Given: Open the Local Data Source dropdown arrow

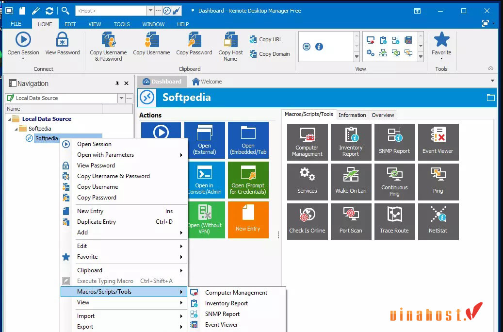Looking at the screenshot, I should (x=121, y=98).
